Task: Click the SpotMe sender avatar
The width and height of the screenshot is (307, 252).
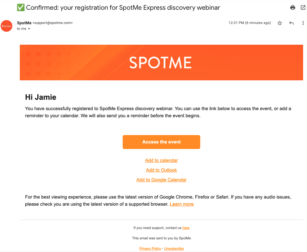Action: 6,26
